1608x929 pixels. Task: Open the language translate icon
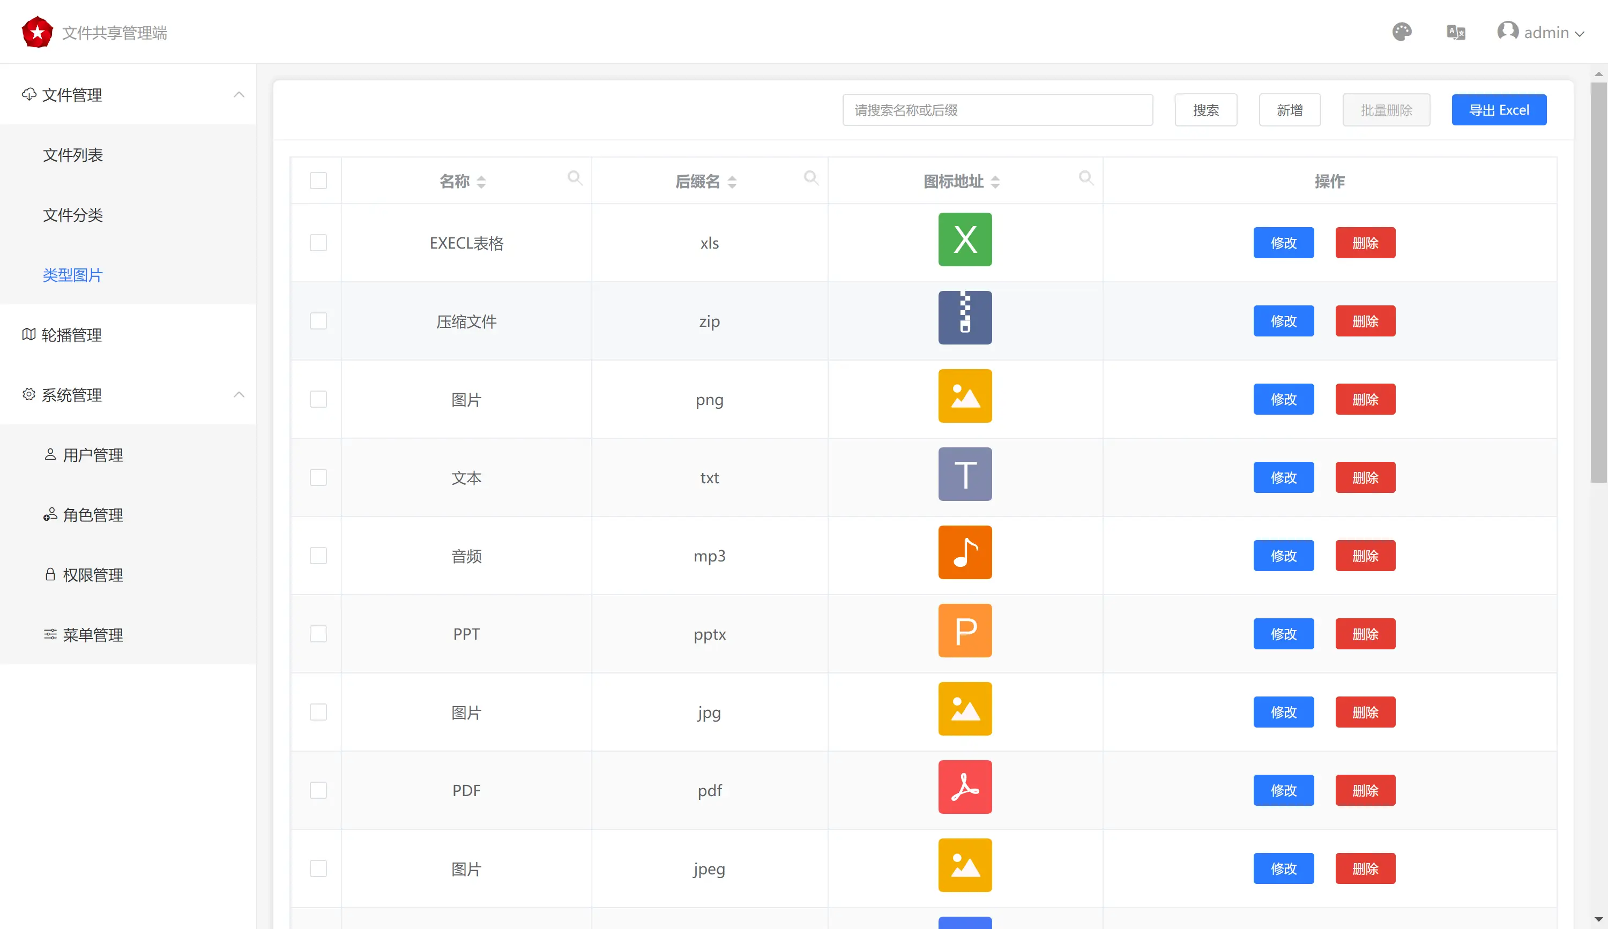(1456, 32)
